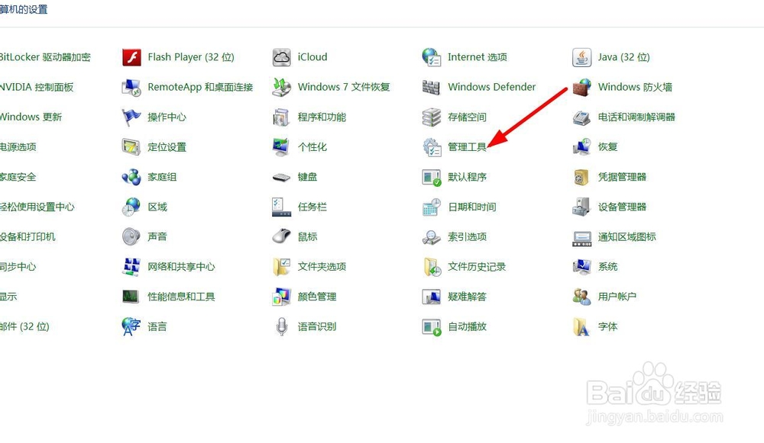
Task: Open the 恢复 icon
Action: click(x=581, y=147)
